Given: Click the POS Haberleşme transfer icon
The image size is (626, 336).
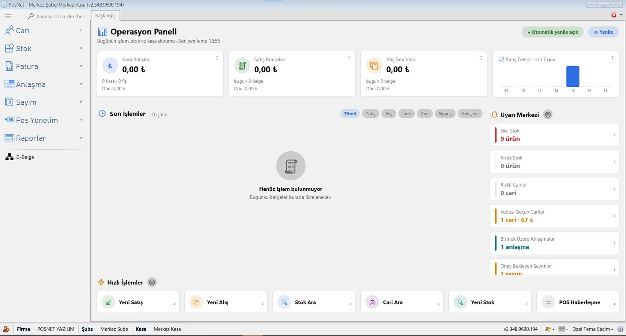Looking at the screenshot, I should [549, 302].
